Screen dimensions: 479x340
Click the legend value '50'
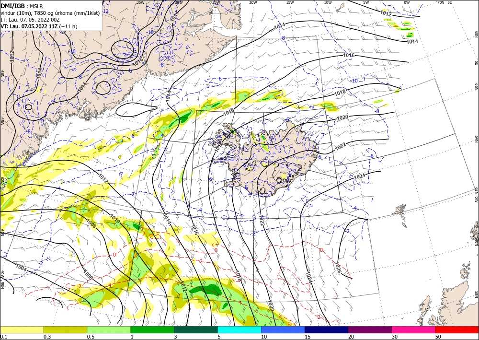click(x=438, y=337)
